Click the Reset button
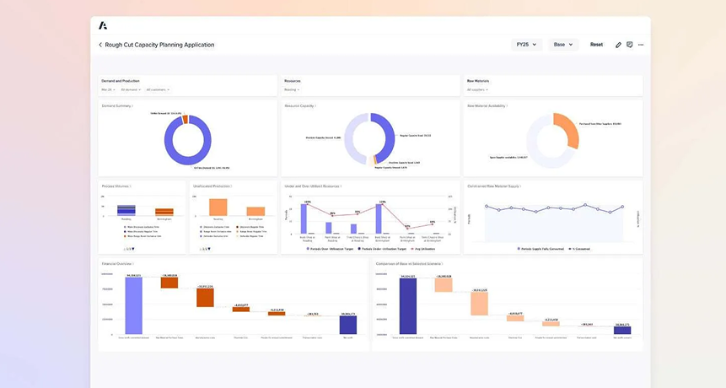Image resolution: width=726 pixels, height=388 pixels. (596, 45)
